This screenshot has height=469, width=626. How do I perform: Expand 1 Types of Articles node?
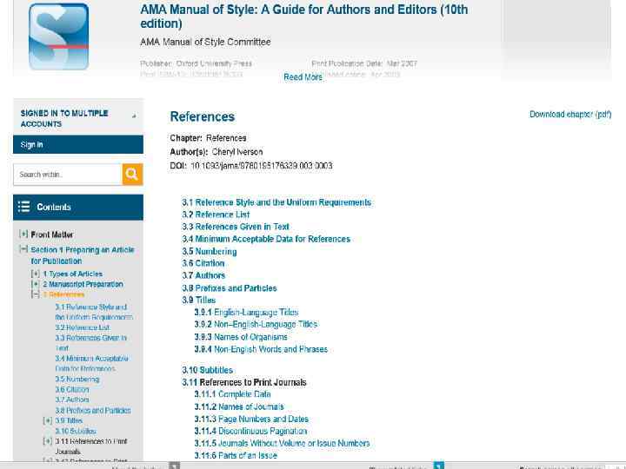(36, 274)
